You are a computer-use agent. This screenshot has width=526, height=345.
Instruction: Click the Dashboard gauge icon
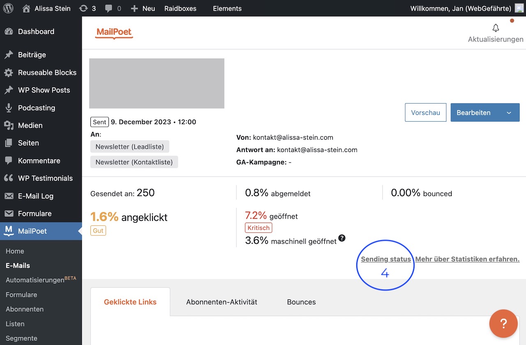[9, 32]
